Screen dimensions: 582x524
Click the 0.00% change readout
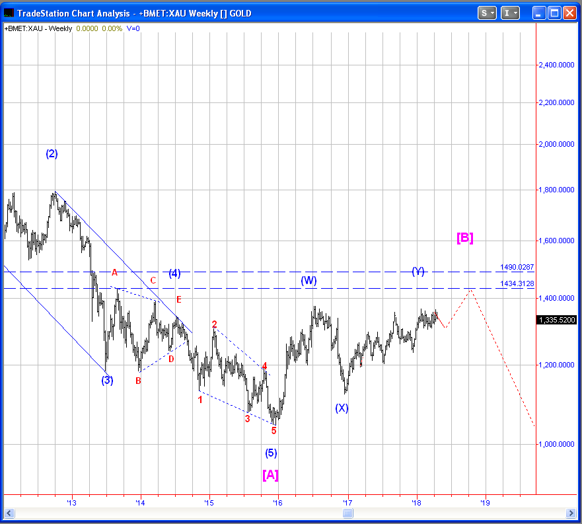[112, 28]
